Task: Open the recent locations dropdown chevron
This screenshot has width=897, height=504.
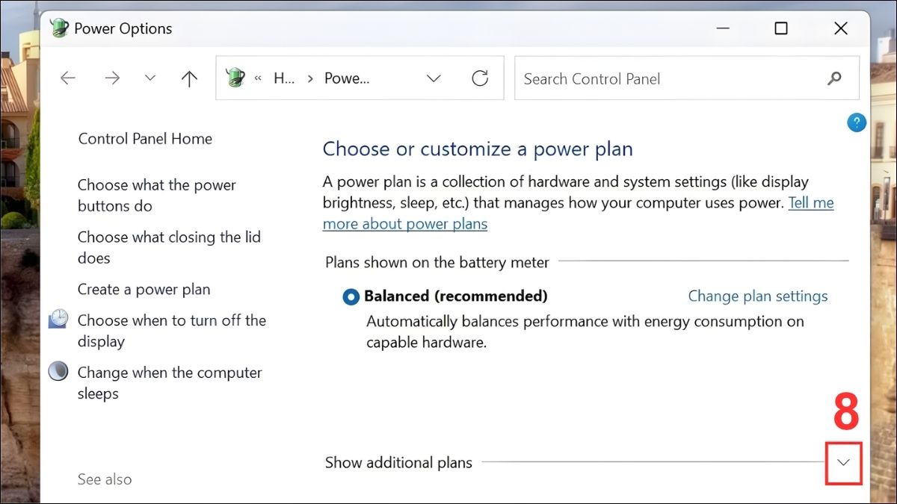Action: tap(150, 78)
